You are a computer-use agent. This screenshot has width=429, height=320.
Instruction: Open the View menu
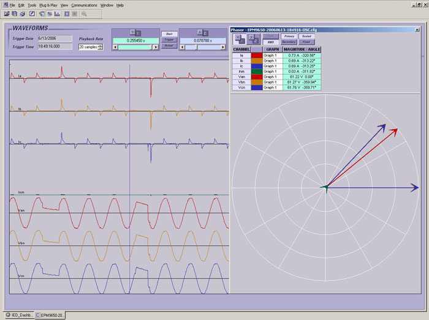pos(64,5)
